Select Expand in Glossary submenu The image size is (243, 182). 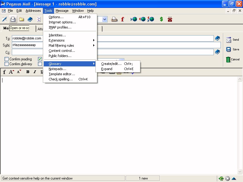118,69
